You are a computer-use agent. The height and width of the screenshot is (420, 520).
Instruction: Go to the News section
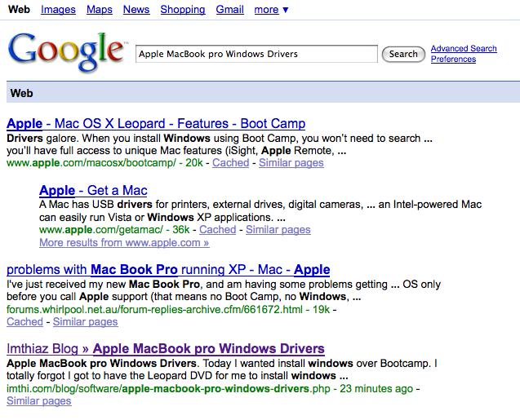(136, 10)
